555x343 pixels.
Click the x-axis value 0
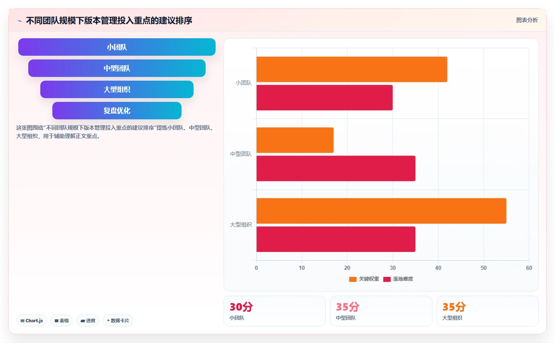(256, 268)
